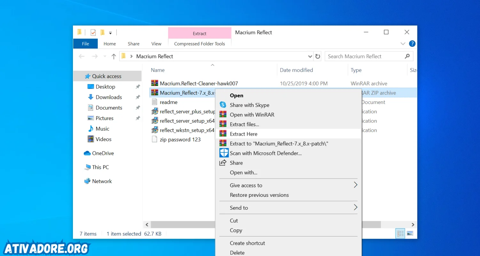Switch to the View ribbon tab
480x256 pixels.
point(156,44)
